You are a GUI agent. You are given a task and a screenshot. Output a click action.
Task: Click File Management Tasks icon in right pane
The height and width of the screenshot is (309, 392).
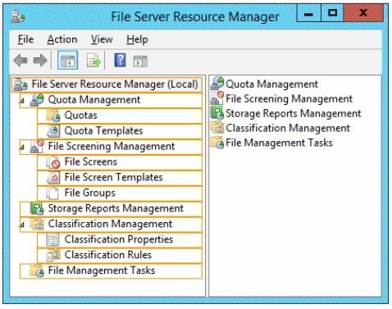tap(217, 143)
